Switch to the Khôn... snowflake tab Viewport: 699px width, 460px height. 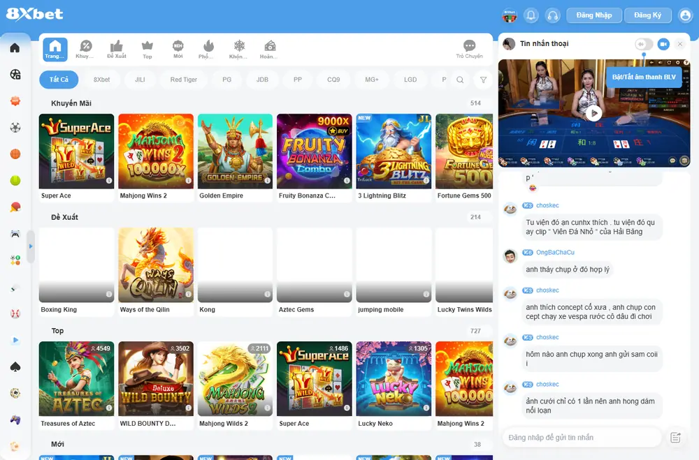pos(239,49)
